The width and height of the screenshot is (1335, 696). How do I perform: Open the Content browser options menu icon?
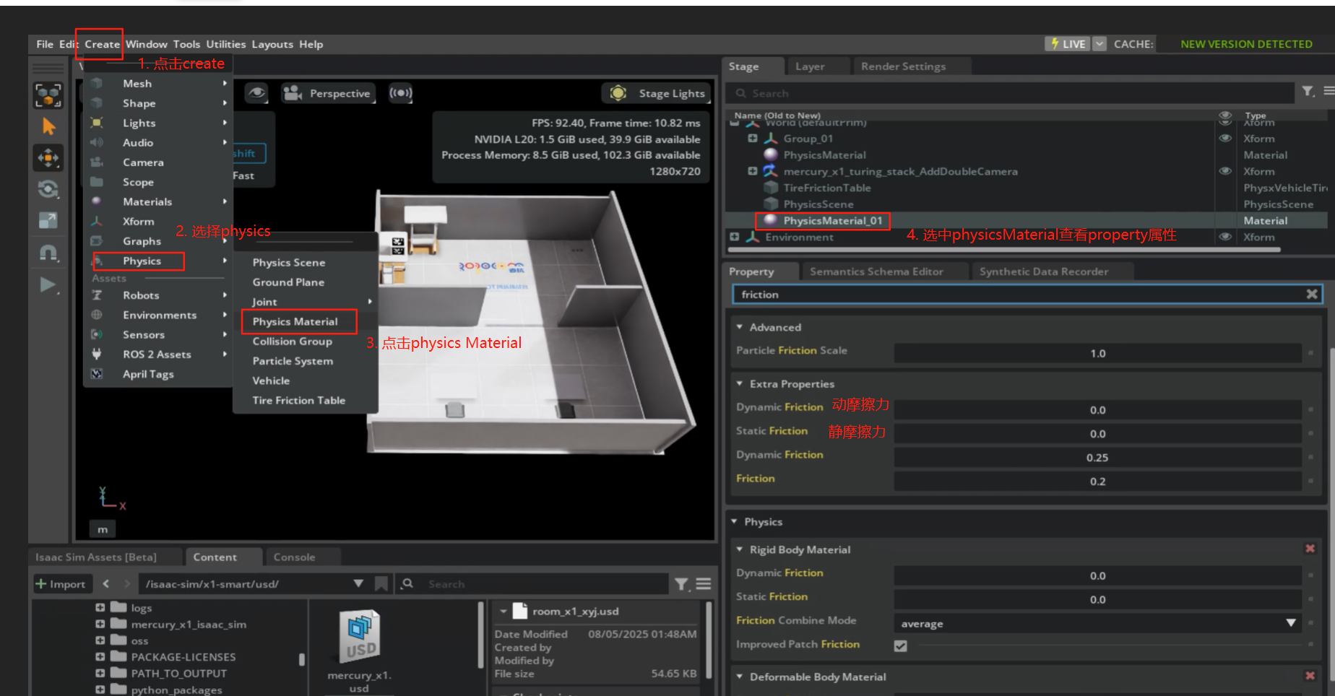tap(704, 583)
